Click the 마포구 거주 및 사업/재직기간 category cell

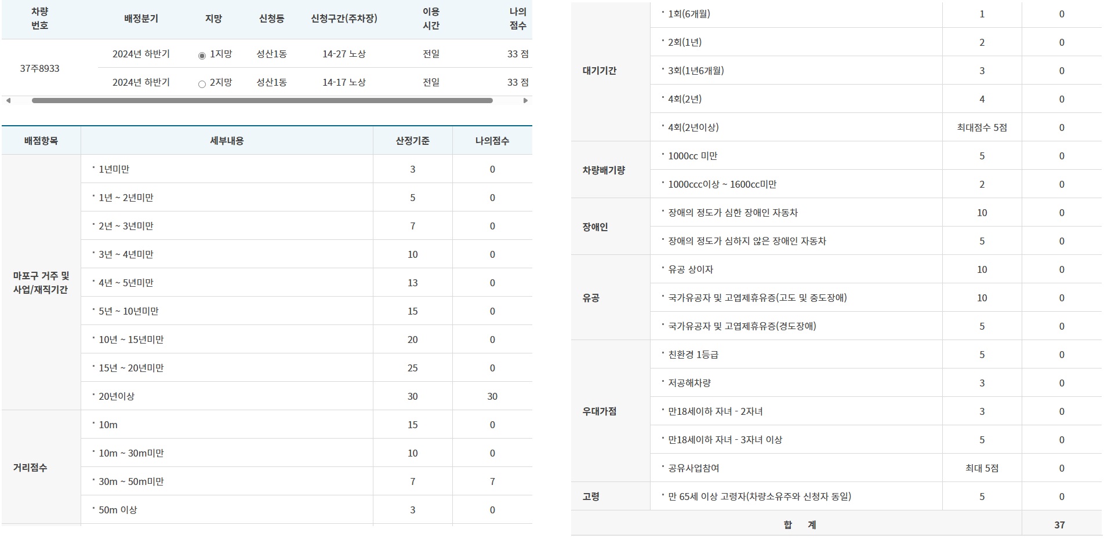(x=41, y=283)
